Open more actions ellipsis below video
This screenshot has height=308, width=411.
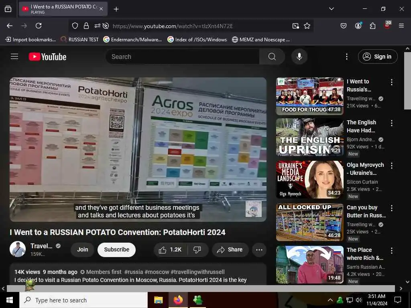tap(259, 250)
